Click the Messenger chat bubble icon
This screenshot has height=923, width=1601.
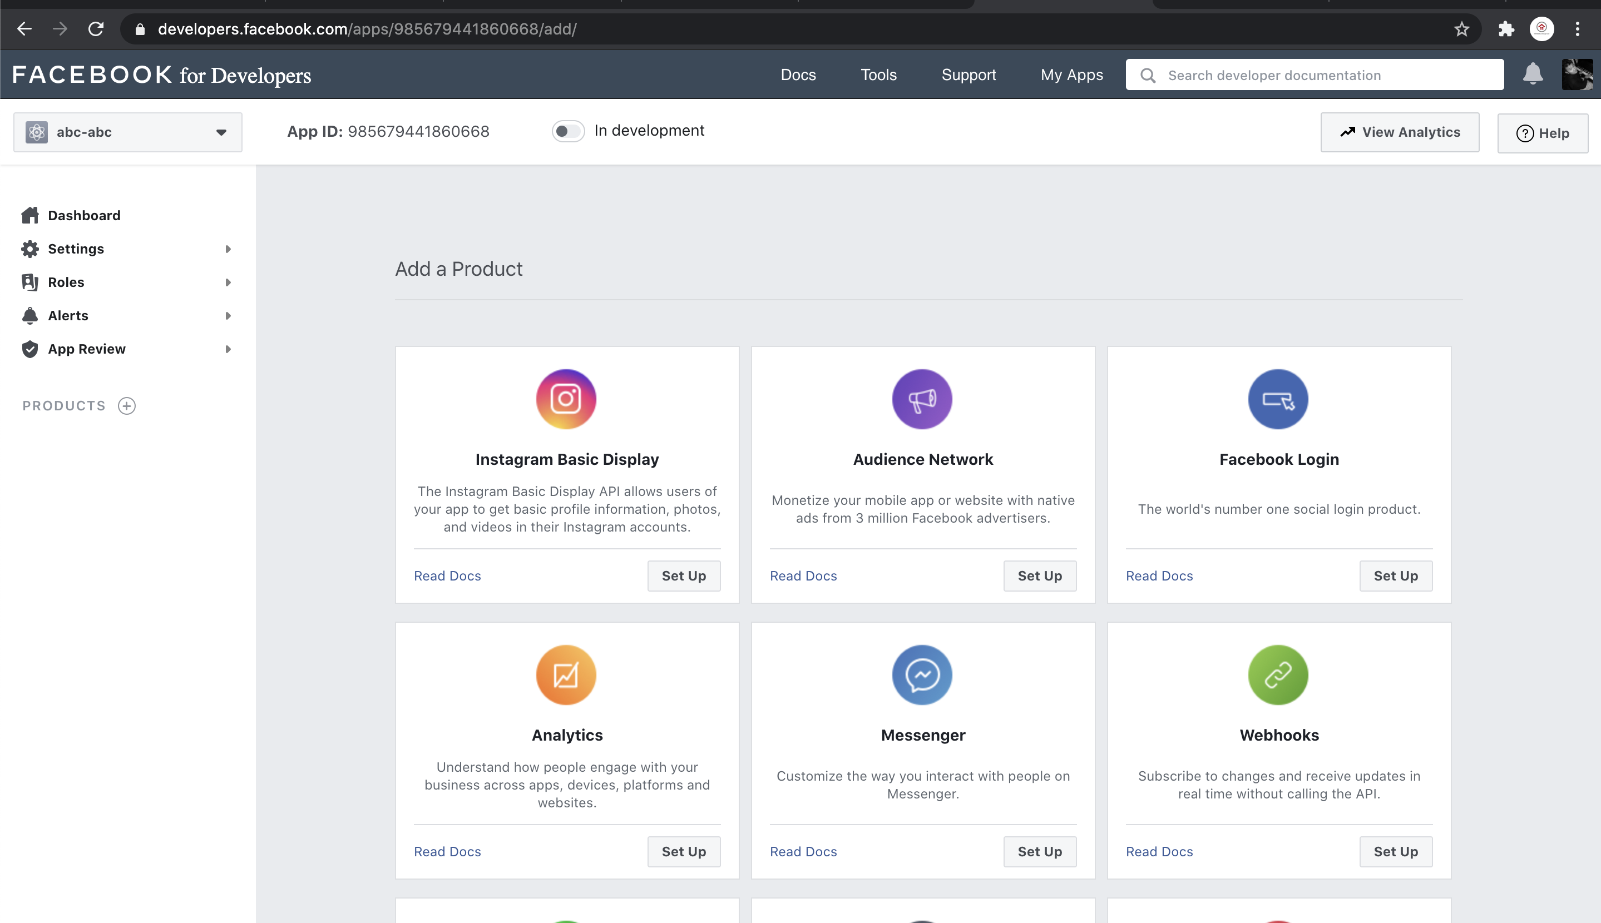(922, 675)
